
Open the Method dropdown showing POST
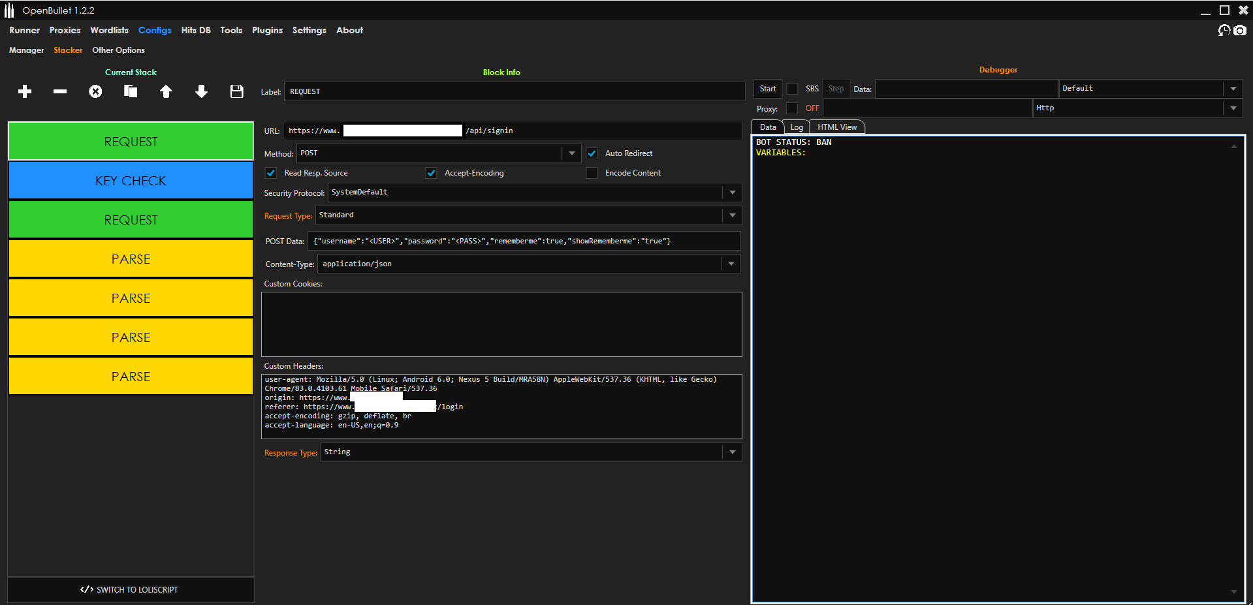(571, 153)
